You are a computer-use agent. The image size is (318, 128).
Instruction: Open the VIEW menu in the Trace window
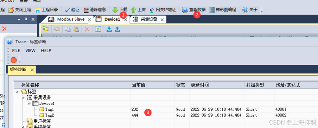point(30,50)
